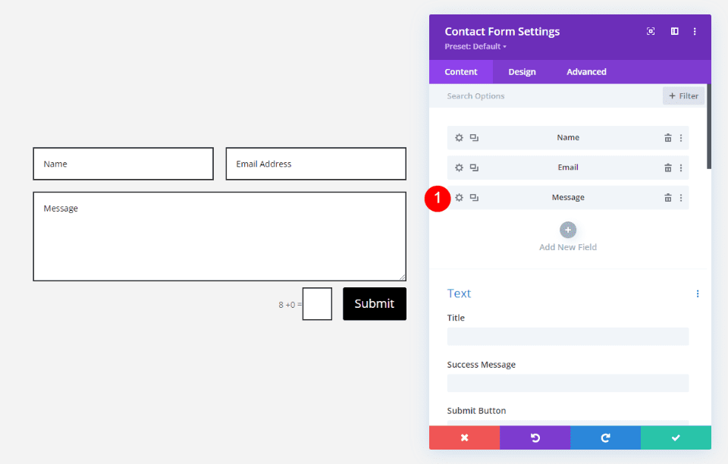Viewport: 728px width, 464px height.
Task: Click inside the Title input field
Action: pyautogui.click(x=567, y=336)
